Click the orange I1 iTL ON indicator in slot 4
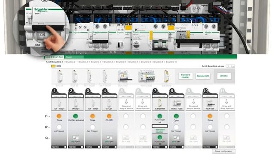This screenshot has width=275, height=154. tap(109, 116)
